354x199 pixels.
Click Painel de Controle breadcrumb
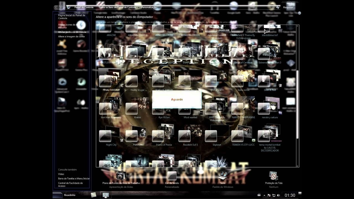click(84, 7)
